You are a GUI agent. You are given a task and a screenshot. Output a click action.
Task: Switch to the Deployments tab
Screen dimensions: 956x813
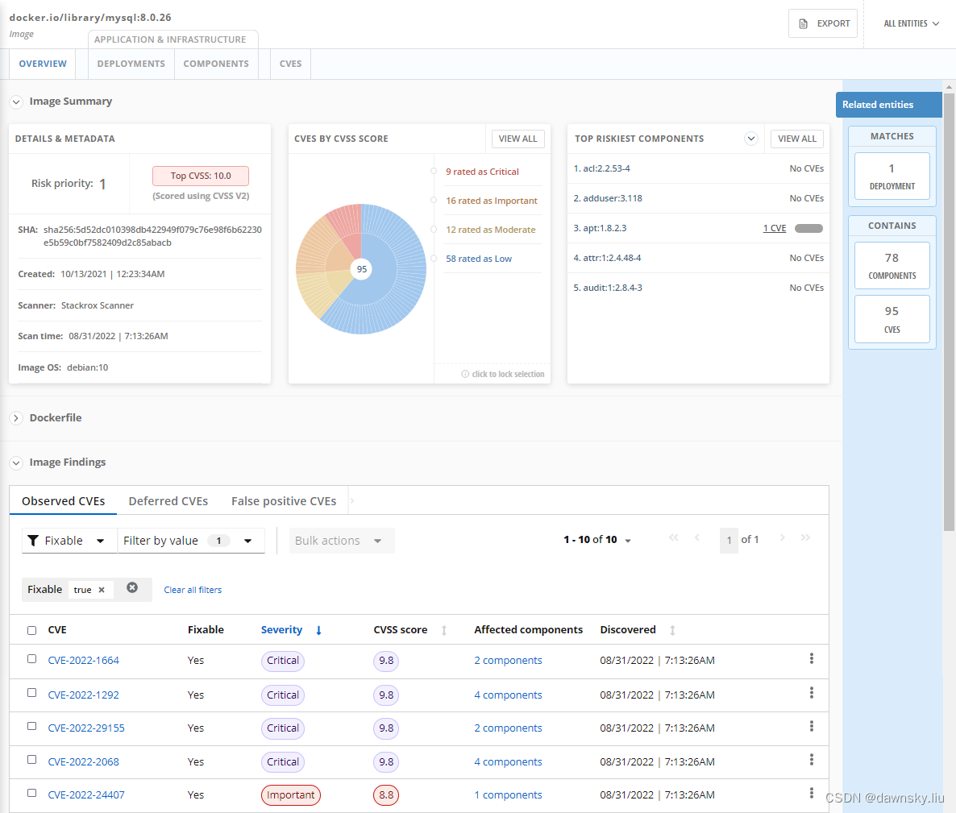point(131,64)
